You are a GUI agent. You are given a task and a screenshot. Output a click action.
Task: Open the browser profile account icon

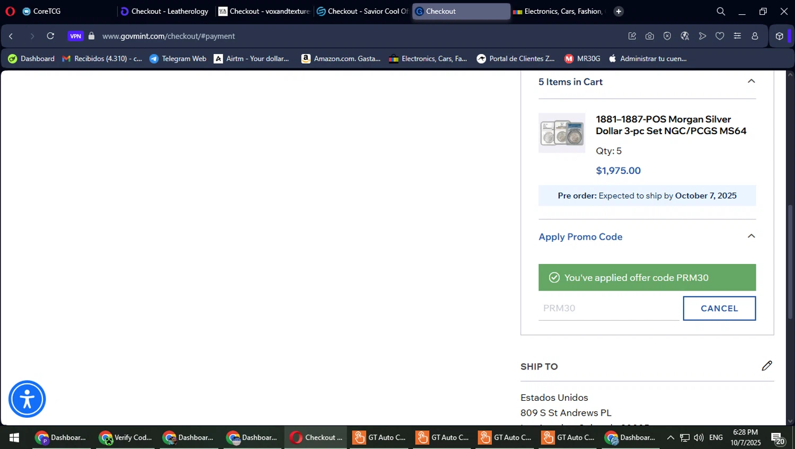(x=755, y=36)
